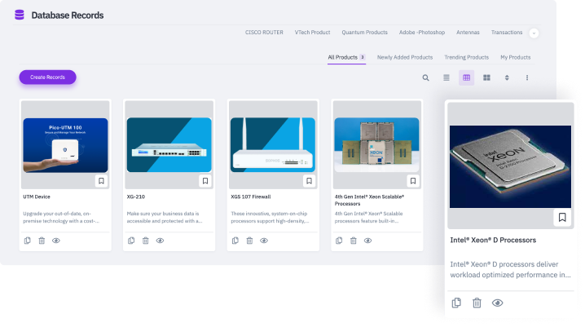Bookmark the XGS 107 Firewall card
Image resolution: width=585 pixels, height=327 pixels.
309,181
